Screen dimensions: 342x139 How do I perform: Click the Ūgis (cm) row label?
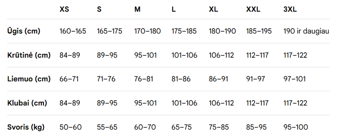(24, 31)
